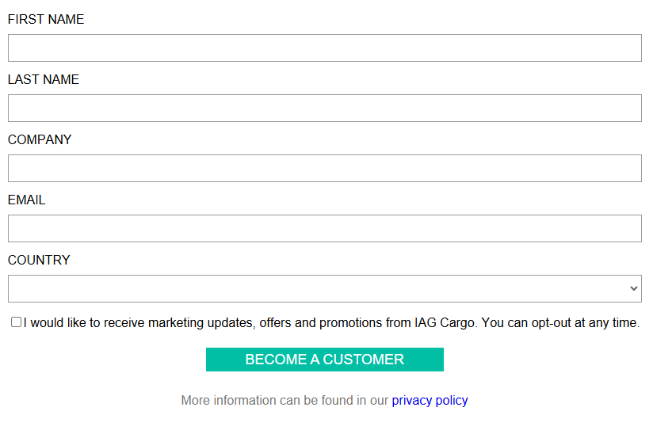653x434 pixels.
Task: Click the Country dropdown chevron arrow
Action: [633, 289]
